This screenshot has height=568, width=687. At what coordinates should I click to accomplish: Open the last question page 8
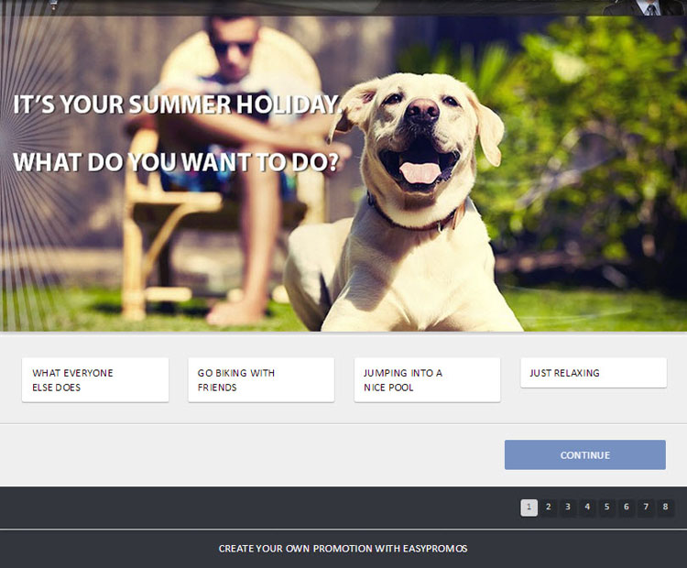tap(665, 508)
